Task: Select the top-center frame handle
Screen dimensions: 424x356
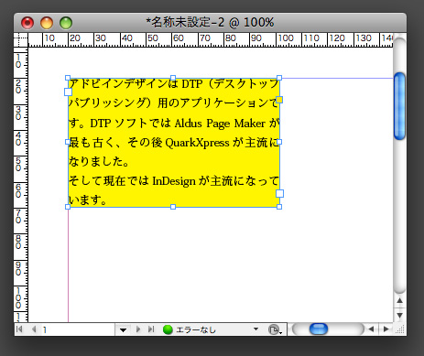Action: pyautogui.click(x=173, y=78)
